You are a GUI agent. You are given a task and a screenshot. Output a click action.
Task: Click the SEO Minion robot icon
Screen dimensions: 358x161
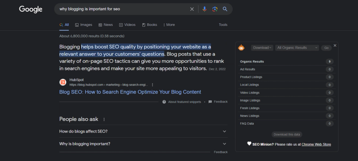pos(241,48)
